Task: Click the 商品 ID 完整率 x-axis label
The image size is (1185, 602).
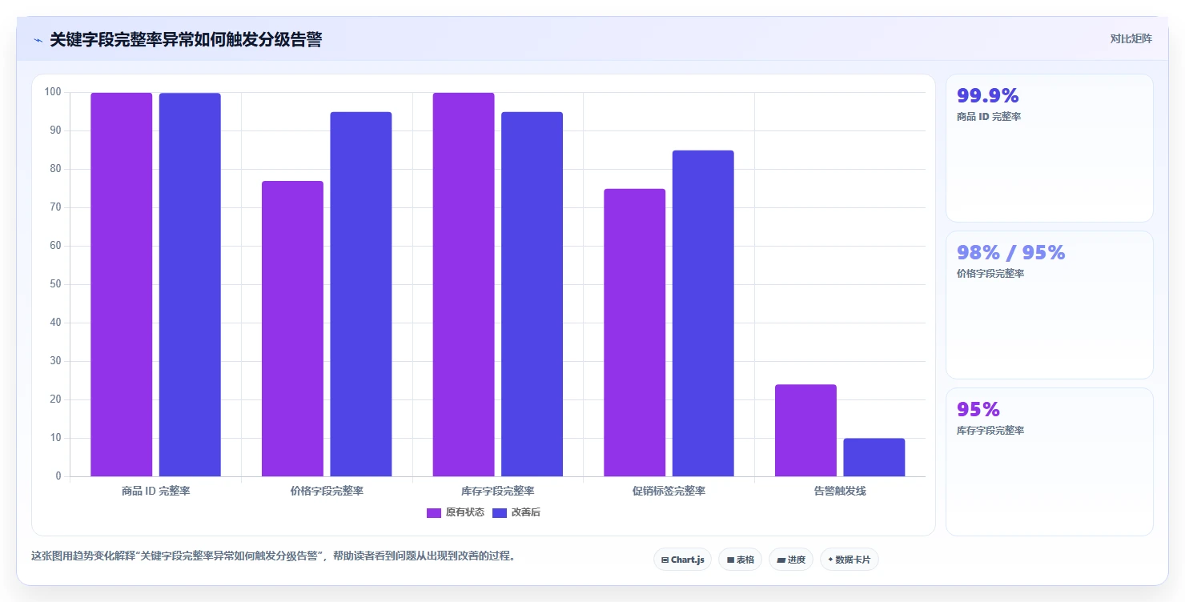Action: [156, 491]
